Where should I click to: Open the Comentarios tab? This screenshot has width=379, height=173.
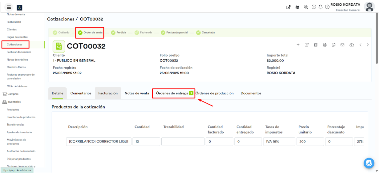pyautogui.click(x=81, y=93)
